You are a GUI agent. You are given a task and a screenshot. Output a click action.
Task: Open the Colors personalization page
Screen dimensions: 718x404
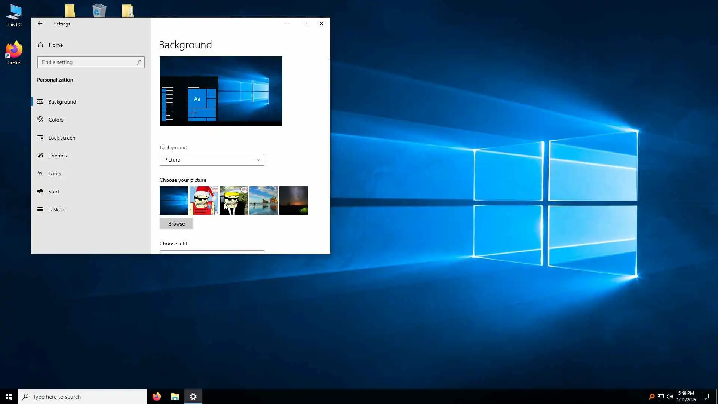56,120
